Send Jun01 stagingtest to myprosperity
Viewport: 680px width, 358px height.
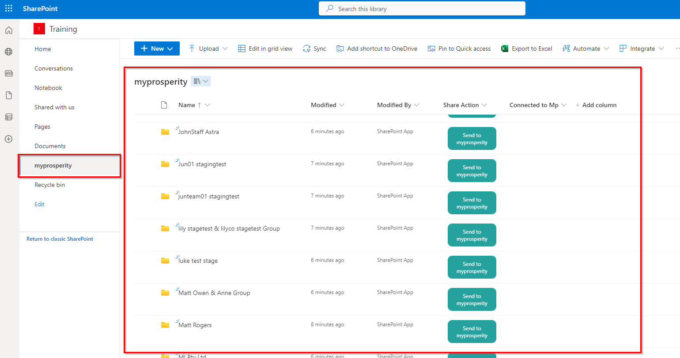(472, 171)
